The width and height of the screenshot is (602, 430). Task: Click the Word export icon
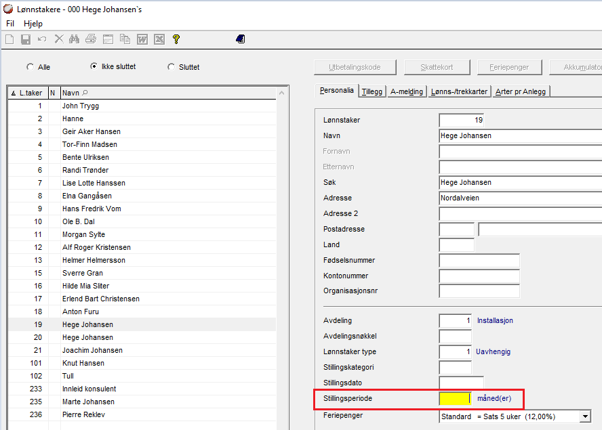142,39
